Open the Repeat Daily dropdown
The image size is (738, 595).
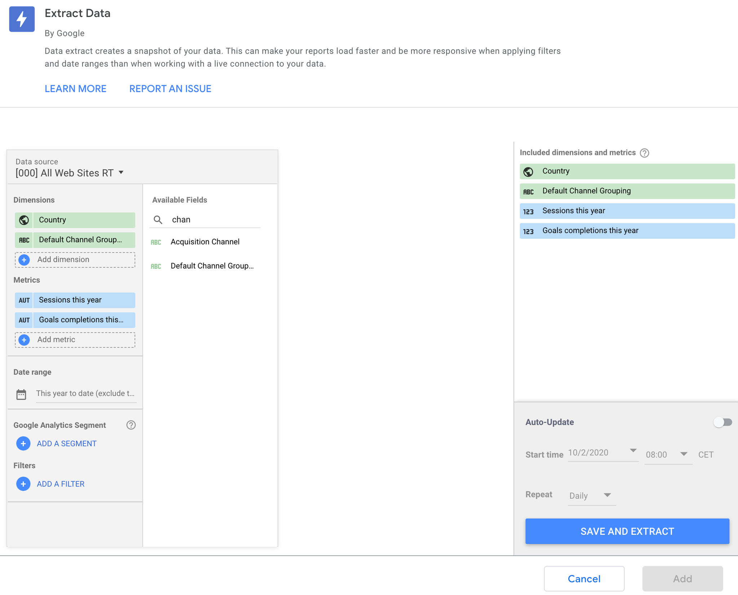pyautogui.click(x=591, y=496)
